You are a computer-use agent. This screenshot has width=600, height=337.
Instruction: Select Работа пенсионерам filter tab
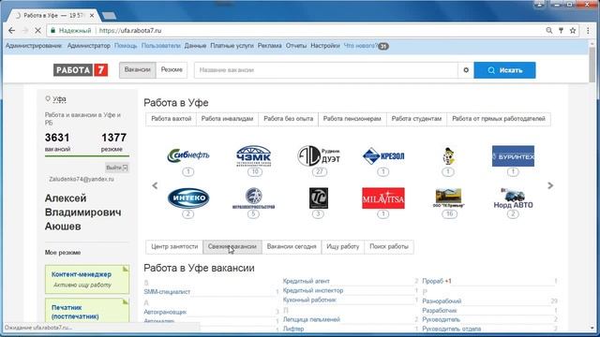pyautogui.click(x=352, y=119)
